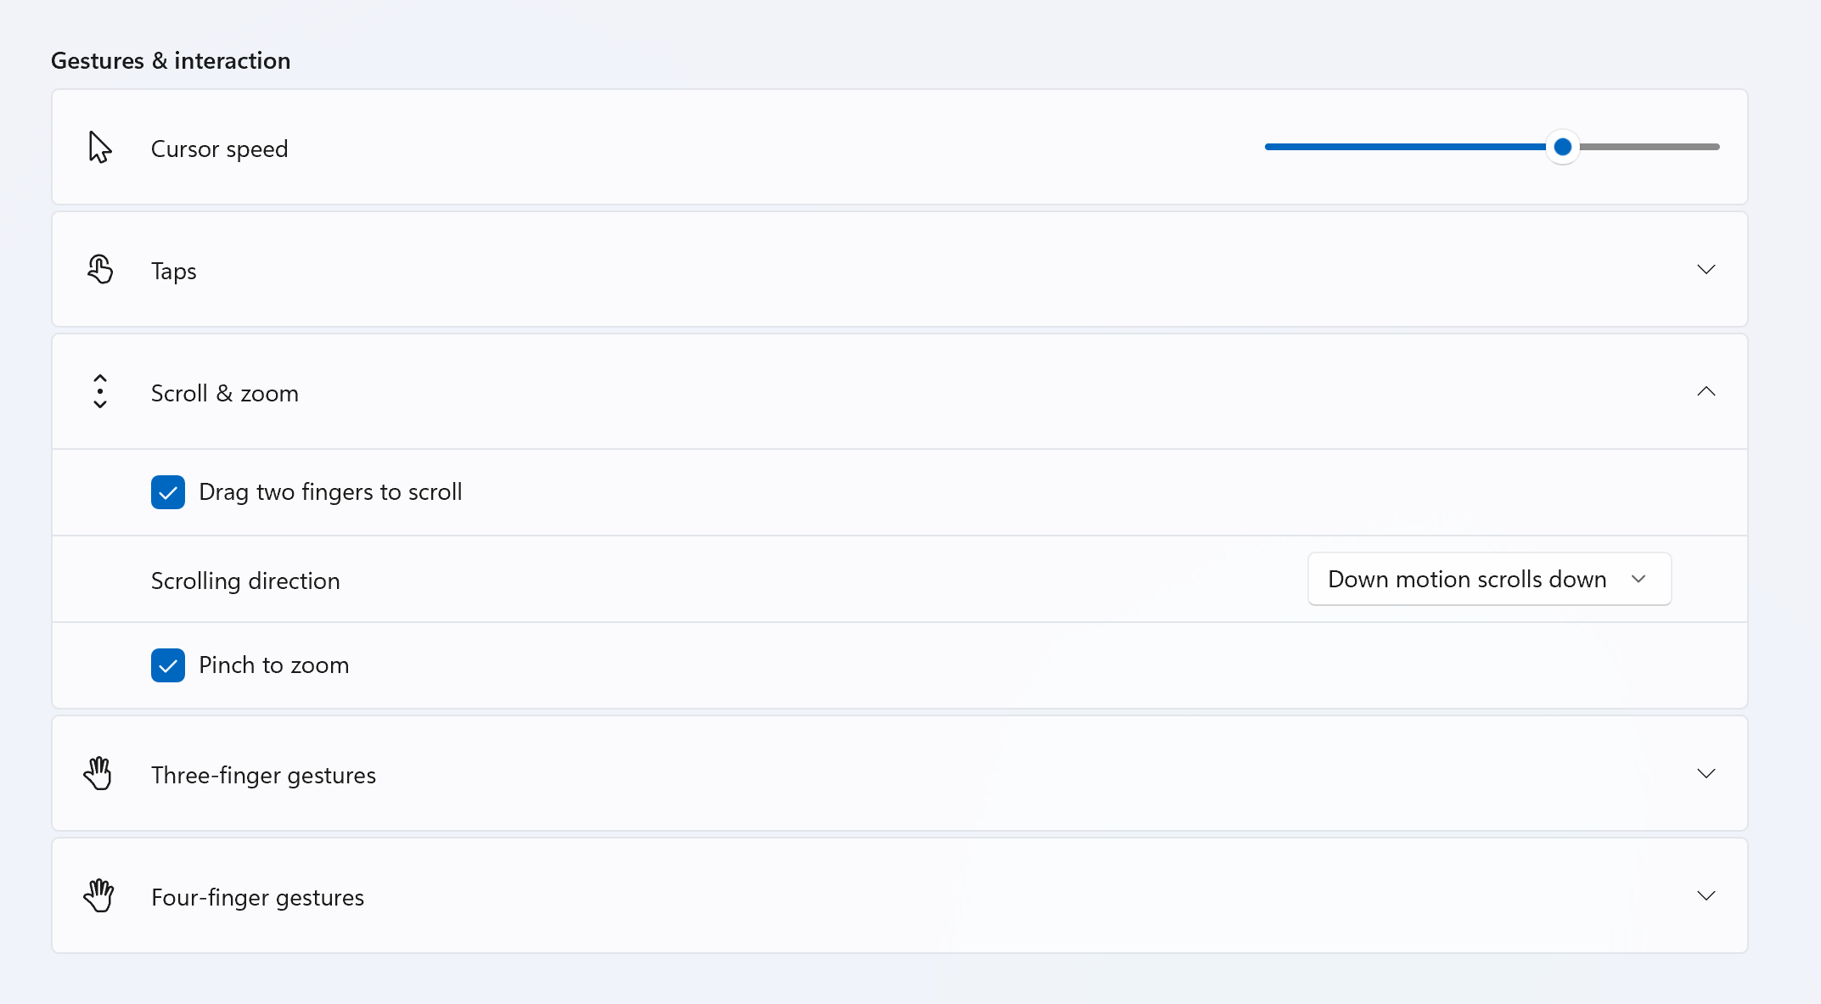1821x1004 pixels.
Task: Click the Scroll & zoom header text
Action: (x=225, y=394)
